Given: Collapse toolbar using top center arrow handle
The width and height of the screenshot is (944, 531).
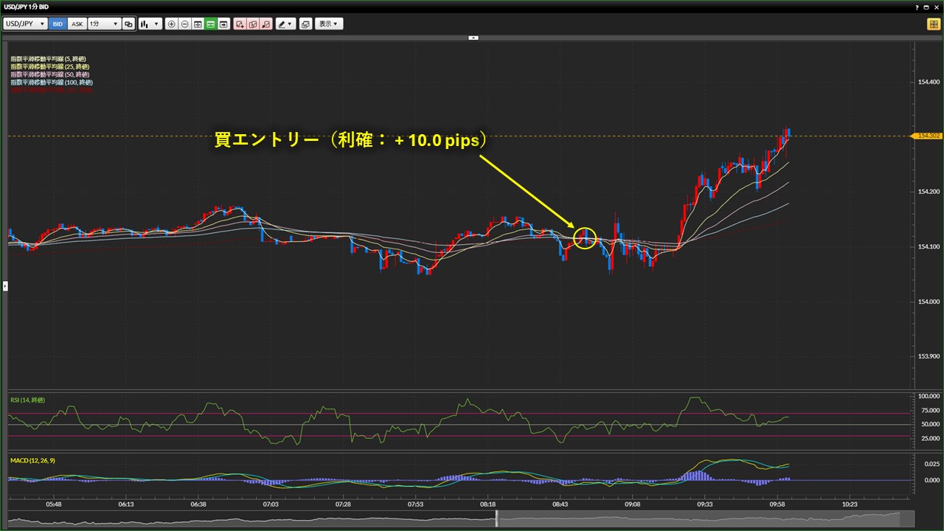Looking at the screenshot, I should (473, 37).
